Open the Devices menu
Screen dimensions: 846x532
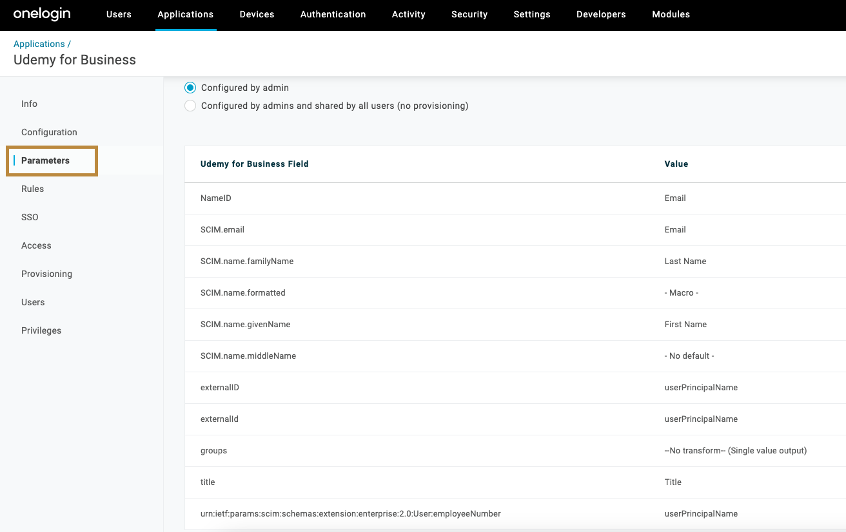coord(257,14)
